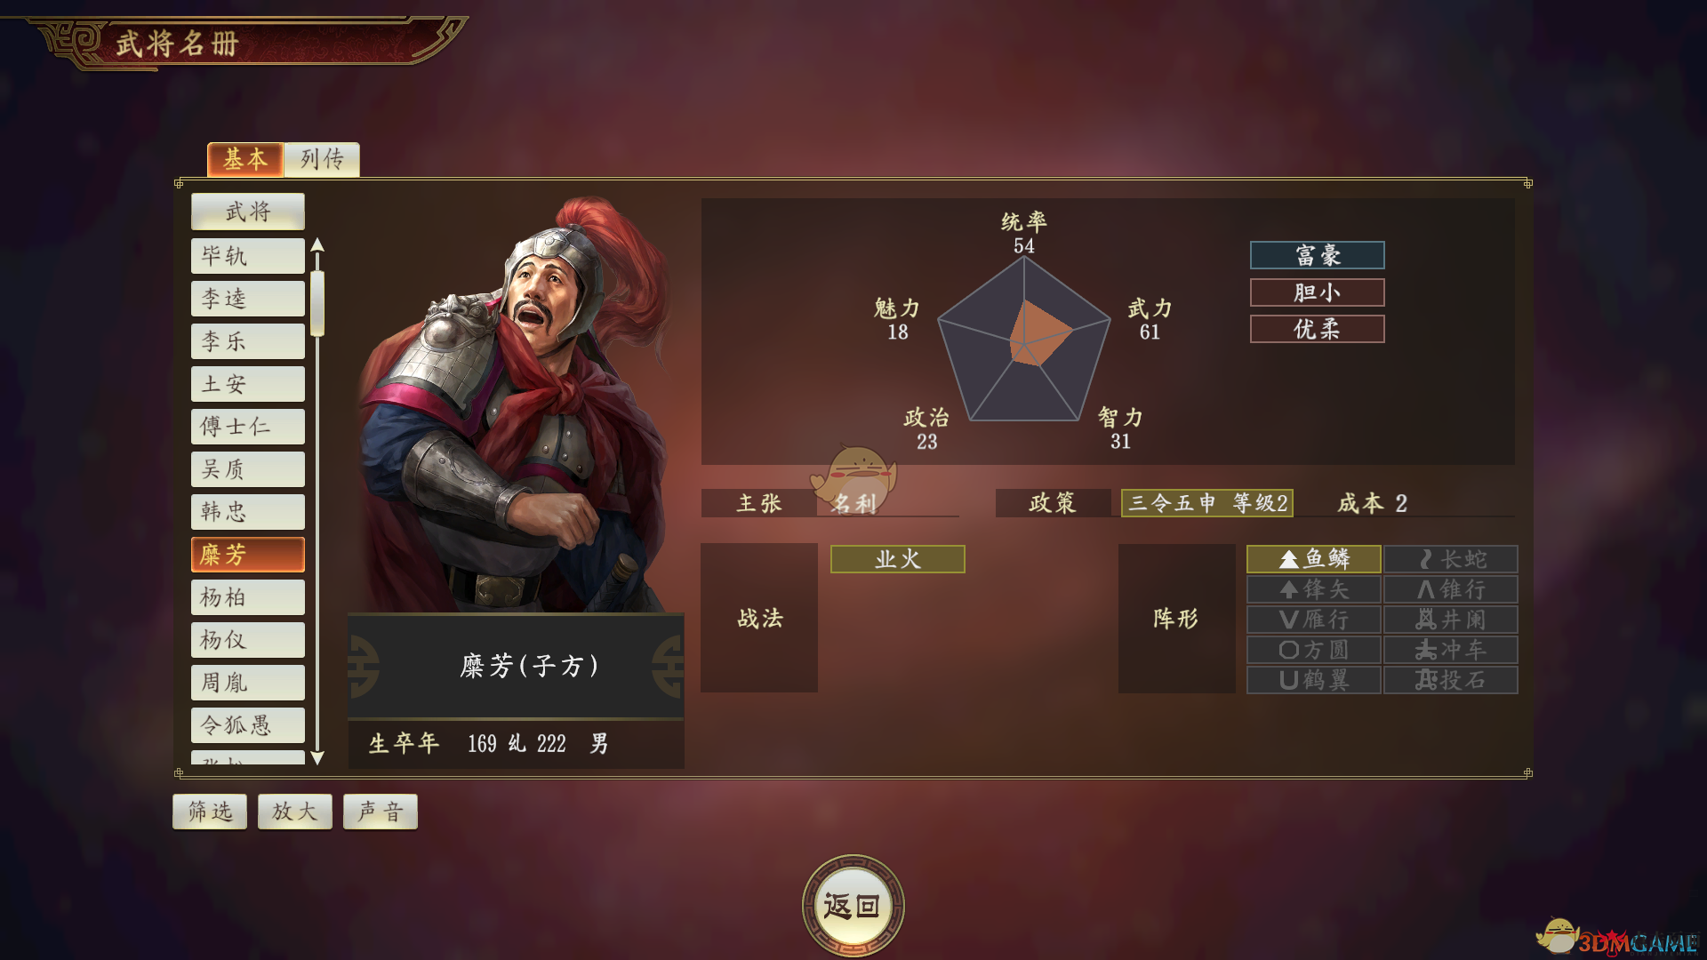
Task: Click the list scroll-down arrow
Action: (x=317, y=758)
